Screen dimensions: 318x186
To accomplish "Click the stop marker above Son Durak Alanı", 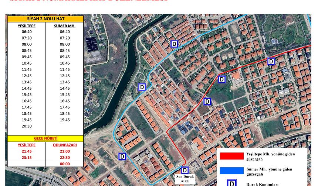I will coord(185,170).
